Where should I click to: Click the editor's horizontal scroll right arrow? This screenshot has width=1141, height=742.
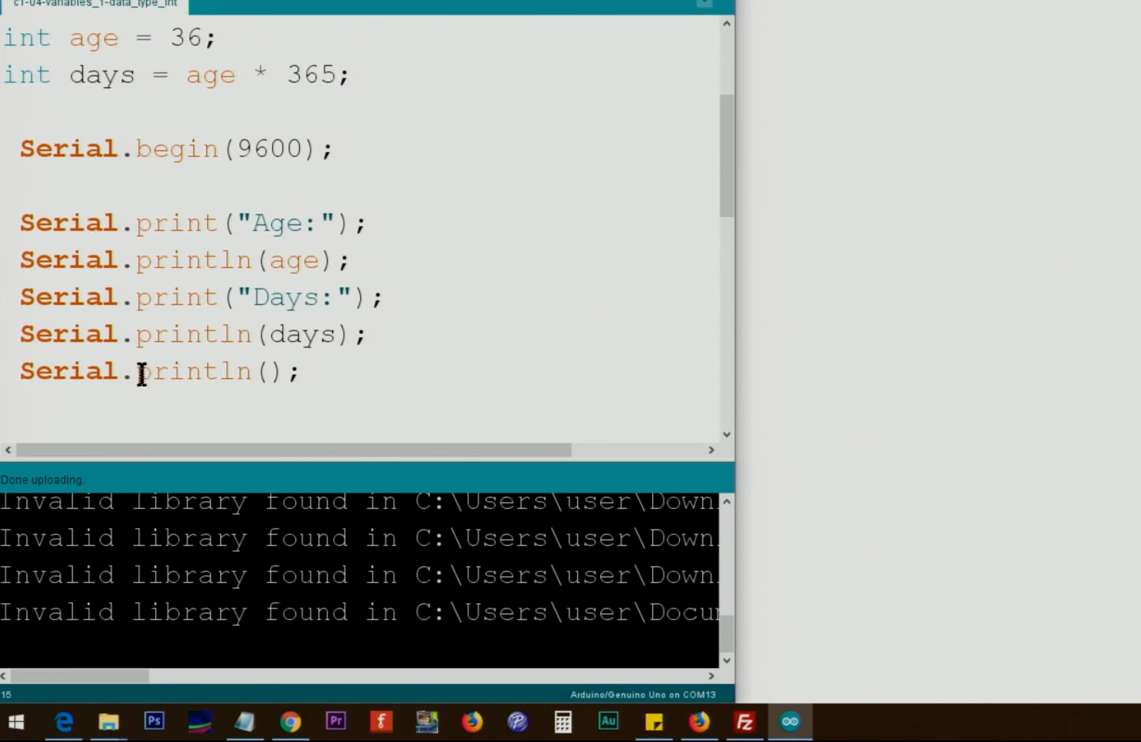click(x=711, y=450)
